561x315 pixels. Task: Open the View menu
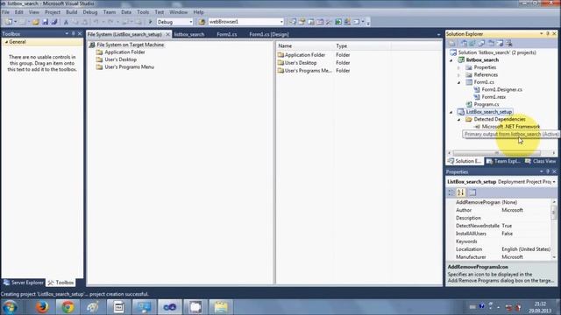tap(34, 12)
